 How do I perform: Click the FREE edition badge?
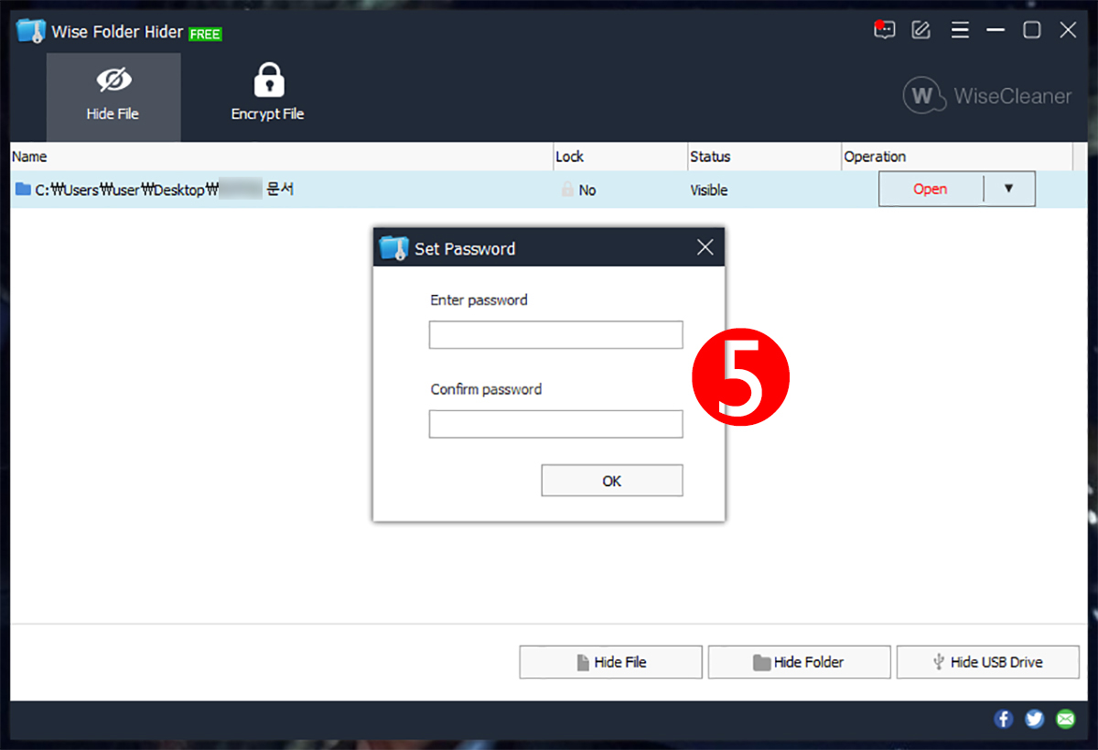tap(206, 34)
